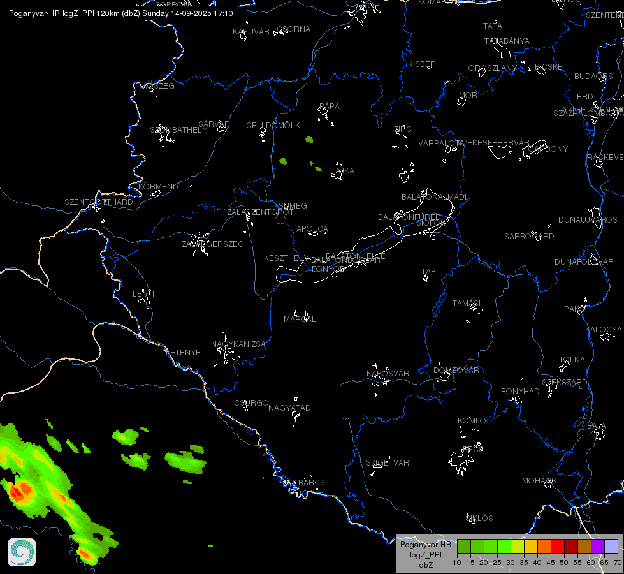Click the BONYHÁD city label

520,391
